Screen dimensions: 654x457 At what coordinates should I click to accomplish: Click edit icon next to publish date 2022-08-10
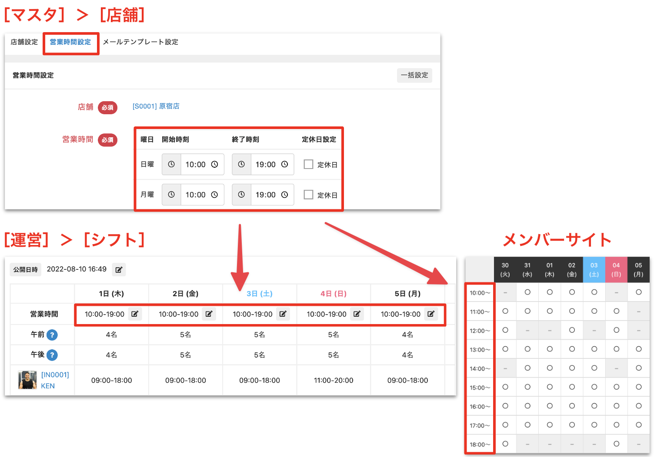click(119, 270)
